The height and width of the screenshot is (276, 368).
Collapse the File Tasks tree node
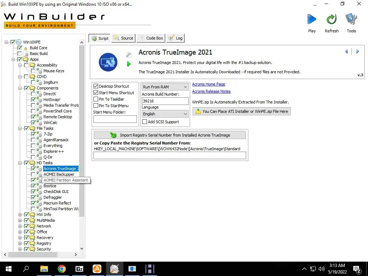tap(20, 128)
